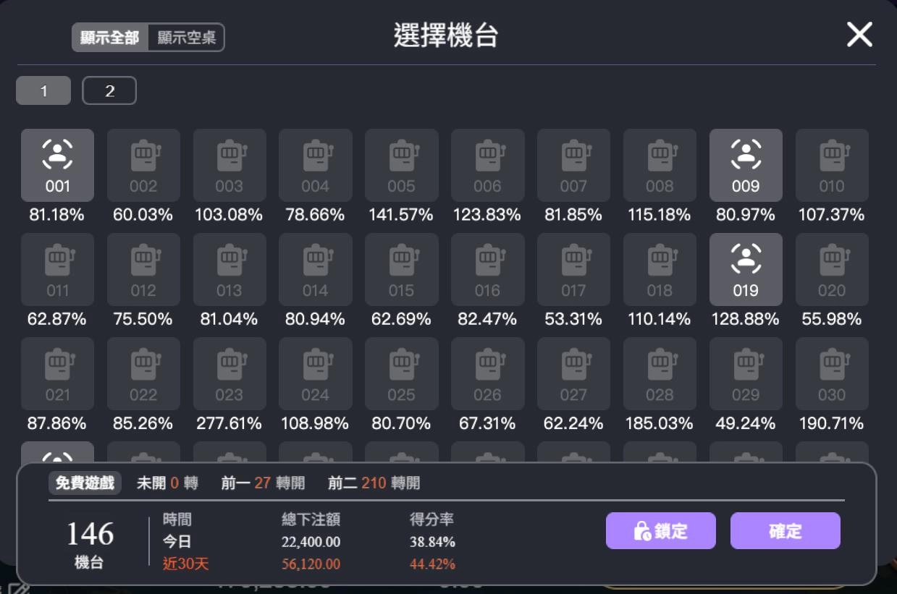Image resolution: width=897 pixels, height=594 pixels.
Task: Choose slot machine 016
Action: point(487,269)
